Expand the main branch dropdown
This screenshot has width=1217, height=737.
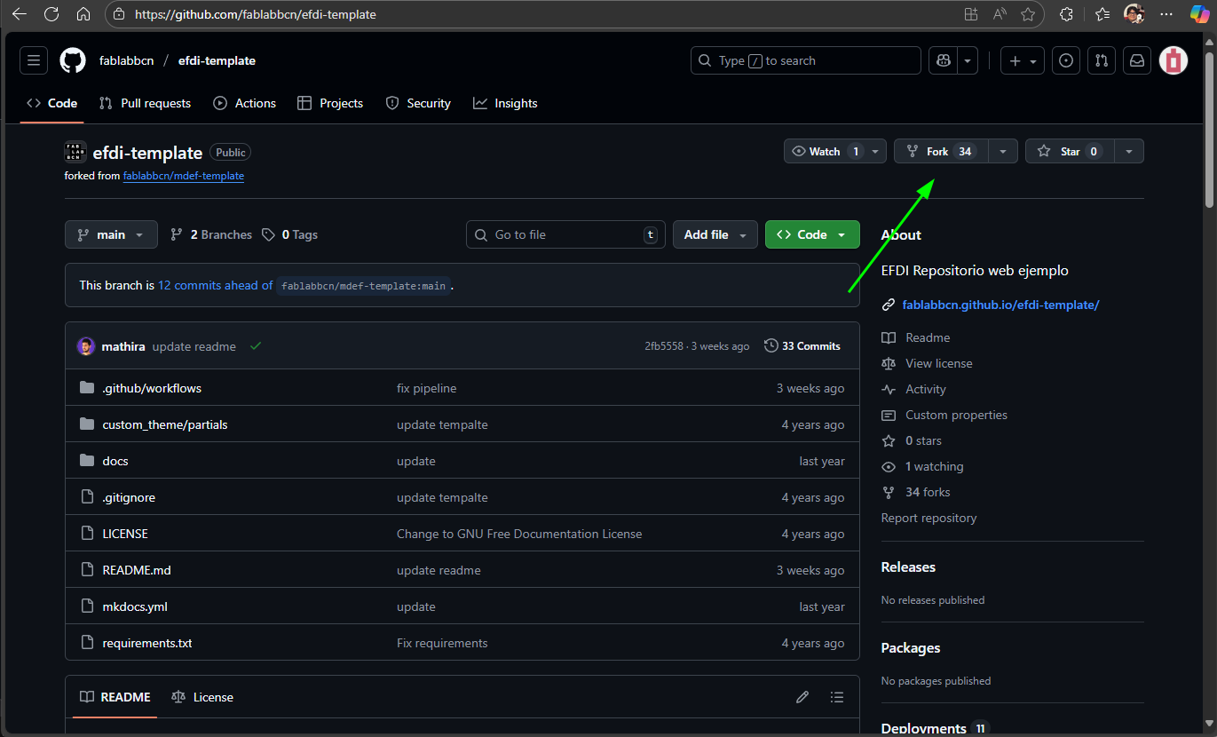(x=111, y=234)
